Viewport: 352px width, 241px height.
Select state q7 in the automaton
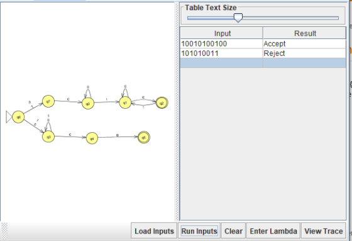[48, 101]
